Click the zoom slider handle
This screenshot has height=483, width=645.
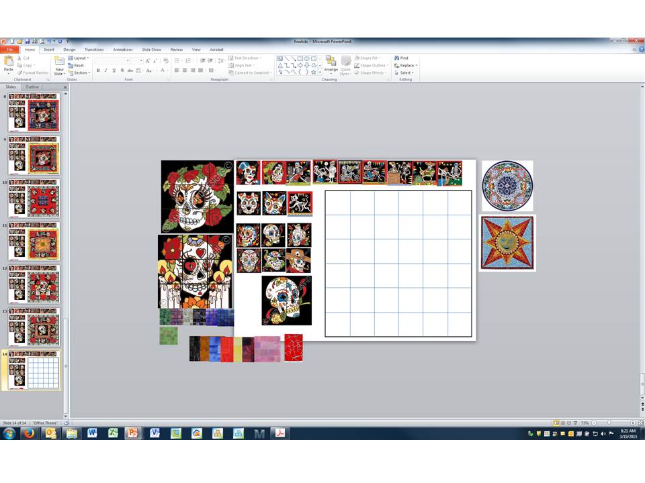click(609, 423)
